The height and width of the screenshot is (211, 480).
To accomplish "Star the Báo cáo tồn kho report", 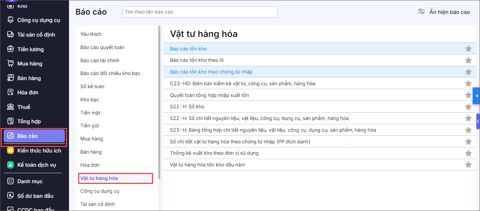I will coord(468,48).
